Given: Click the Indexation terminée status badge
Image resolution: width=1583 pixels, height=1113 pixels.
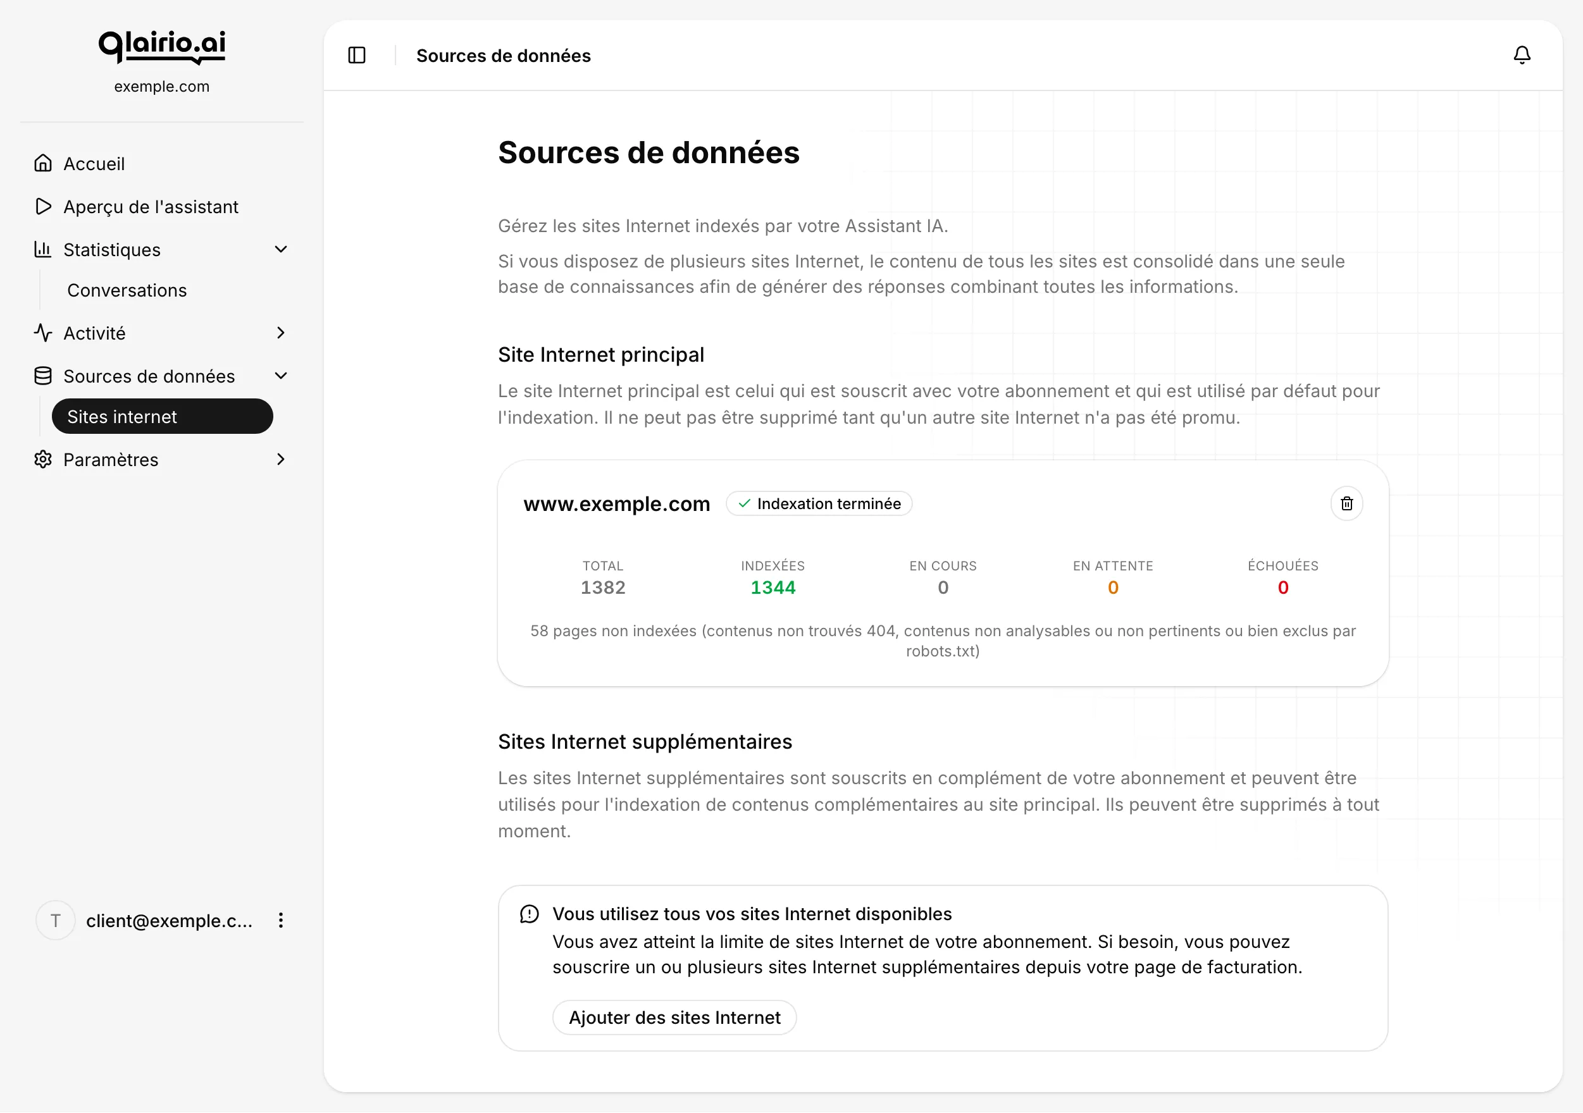Looking at the screenshot, I should tap(819, 504).
